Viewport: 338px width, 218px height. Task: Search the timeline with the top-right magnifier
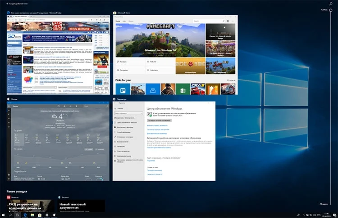tap(330, 4)
